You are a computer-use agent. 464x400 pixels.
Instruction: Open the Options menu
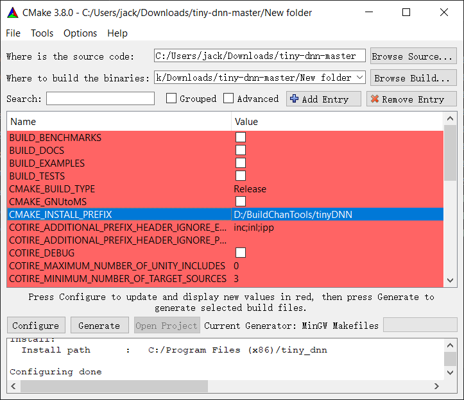pos(80,33)
